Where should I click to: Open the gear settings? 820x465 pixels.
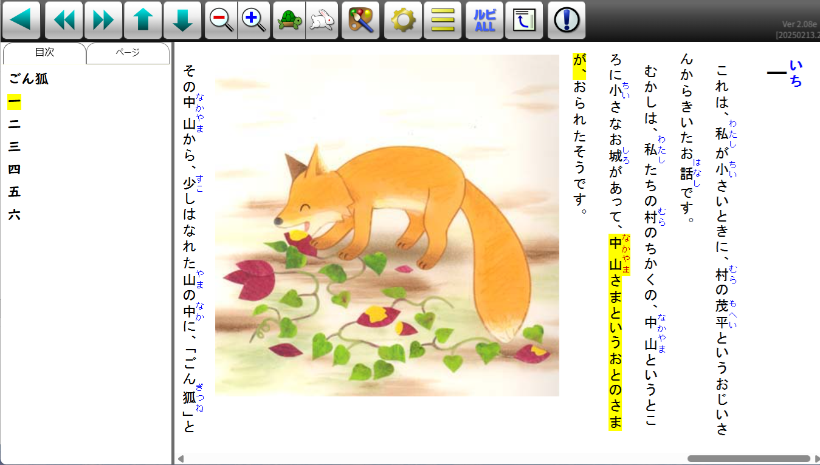pos(403,20)
